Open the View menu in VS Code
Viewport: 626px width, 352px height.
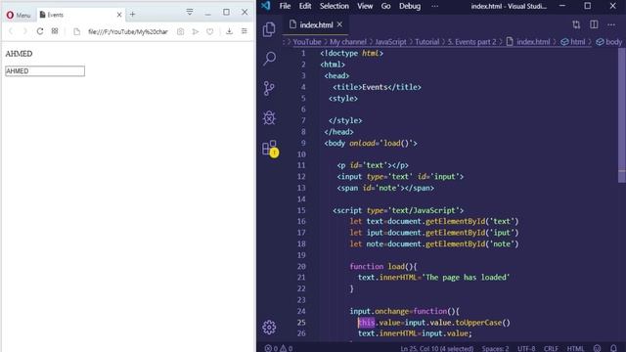point(365,6)
